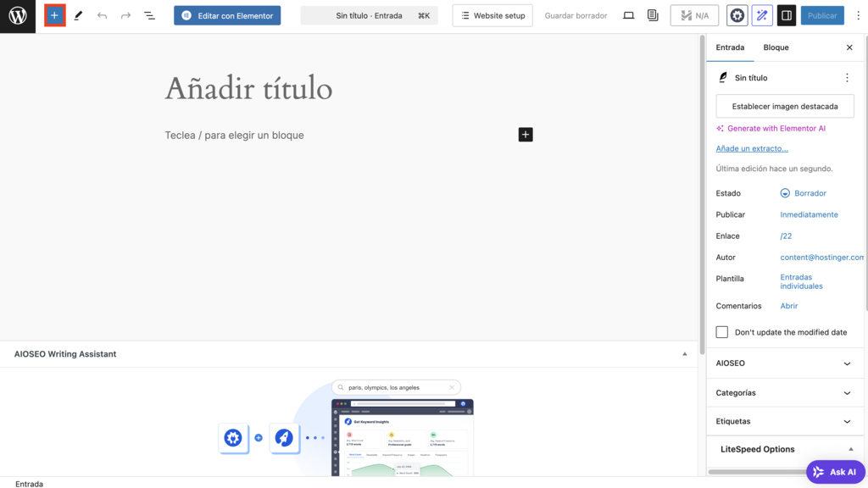Open the block inserter
This screenshot has width=868, height=488.
[x=54, y=14]
